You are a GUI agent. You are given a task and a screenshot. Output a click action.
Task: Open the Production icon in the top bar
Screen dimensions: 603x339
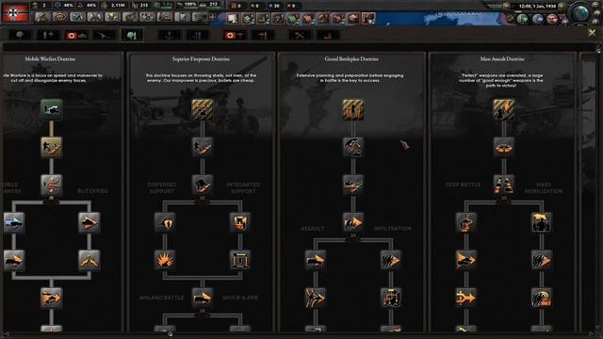(148, 17)
